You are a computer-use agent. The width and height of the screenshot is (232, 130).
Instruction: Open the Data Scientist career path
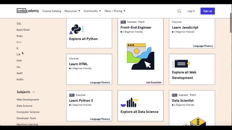pos(192,108)
